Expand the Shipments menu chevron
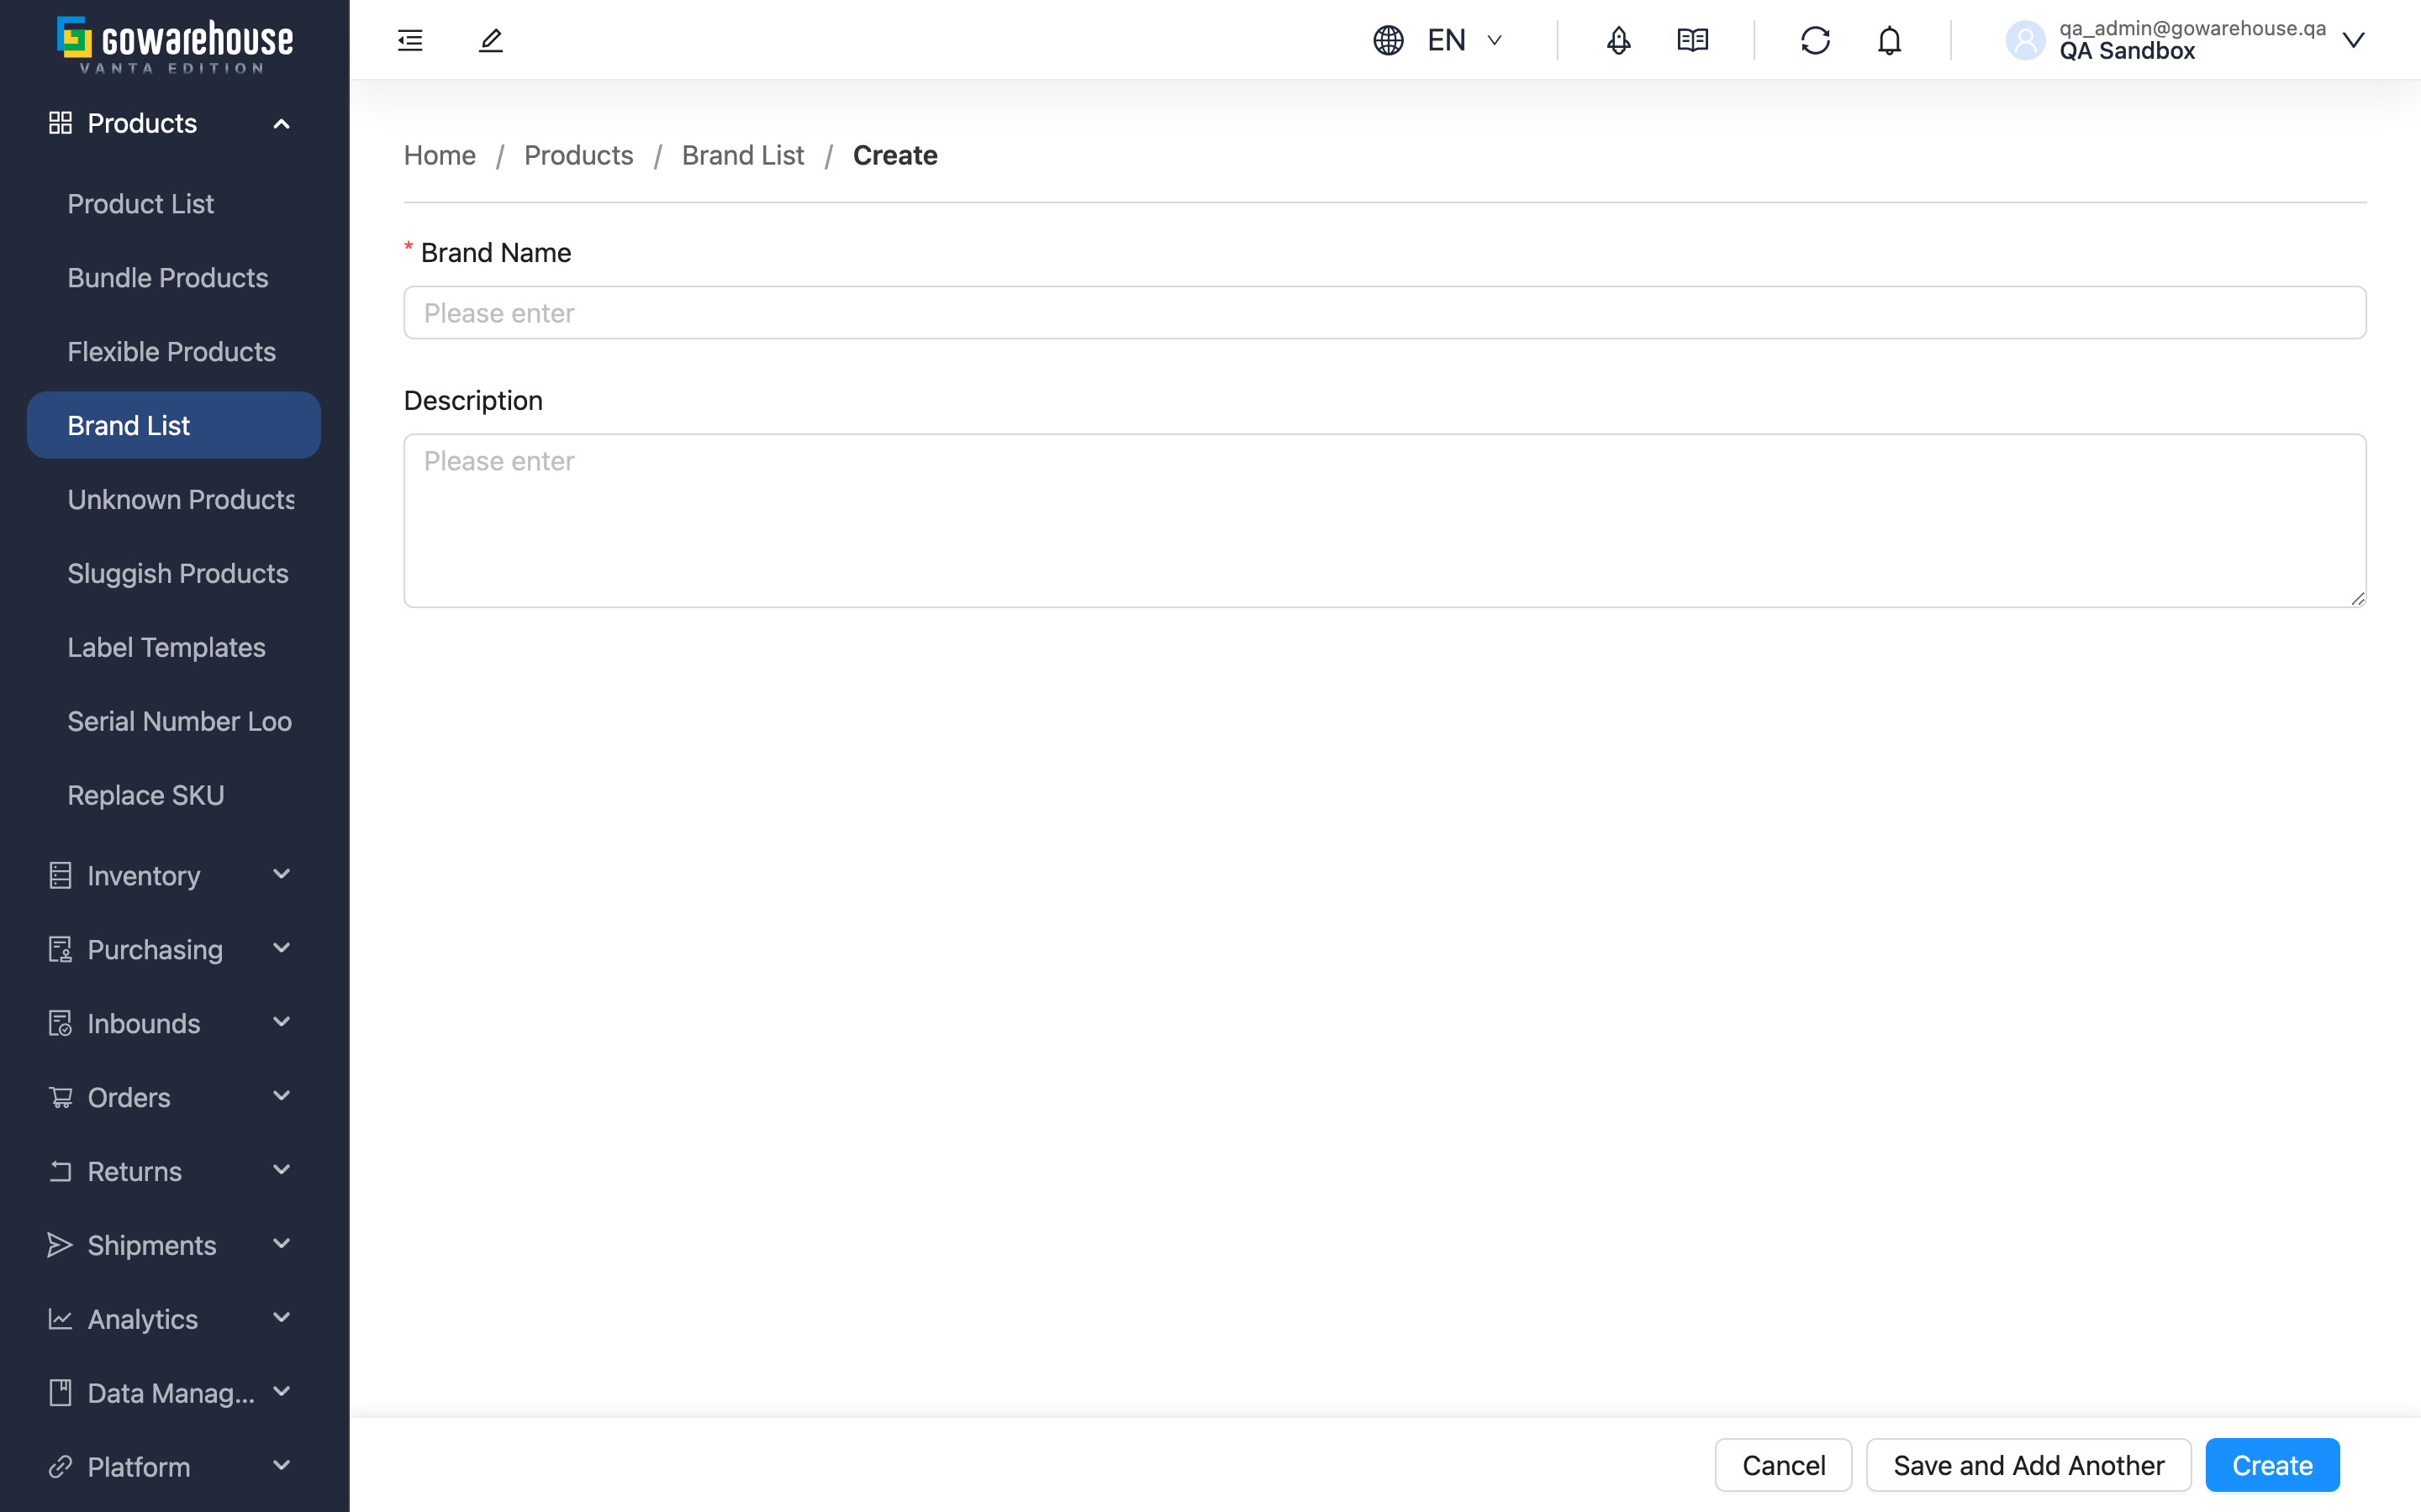This screenshot has height=1512, width=2421. click(x=282, y=1244)
